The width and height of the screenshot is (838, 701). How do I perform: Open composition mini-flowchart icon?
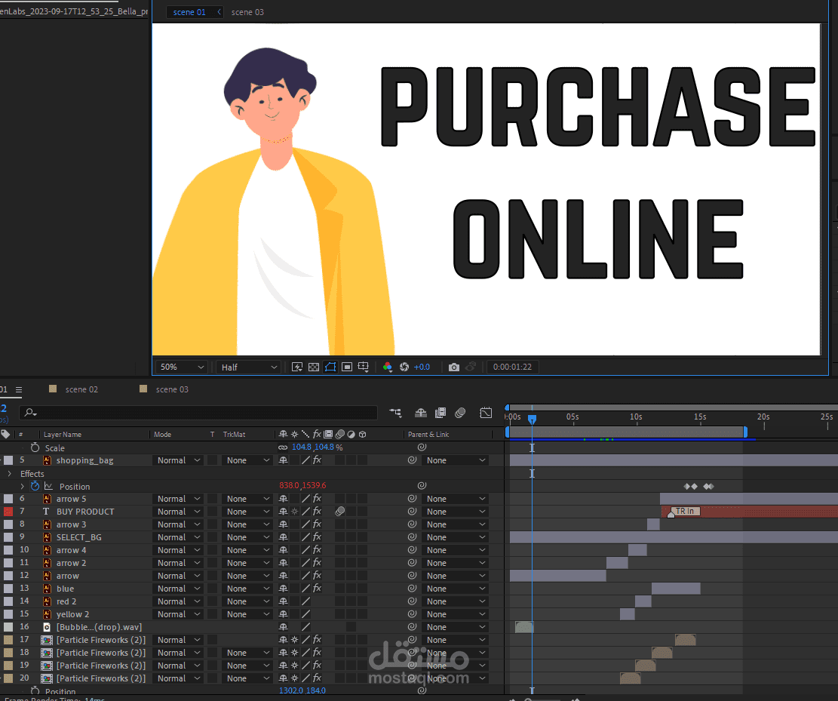click(395, 413)
